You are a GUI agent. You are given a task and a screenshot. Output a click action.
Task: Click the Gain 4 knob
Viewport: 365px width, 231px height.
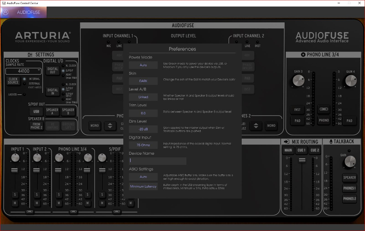(x=351, y=81)
